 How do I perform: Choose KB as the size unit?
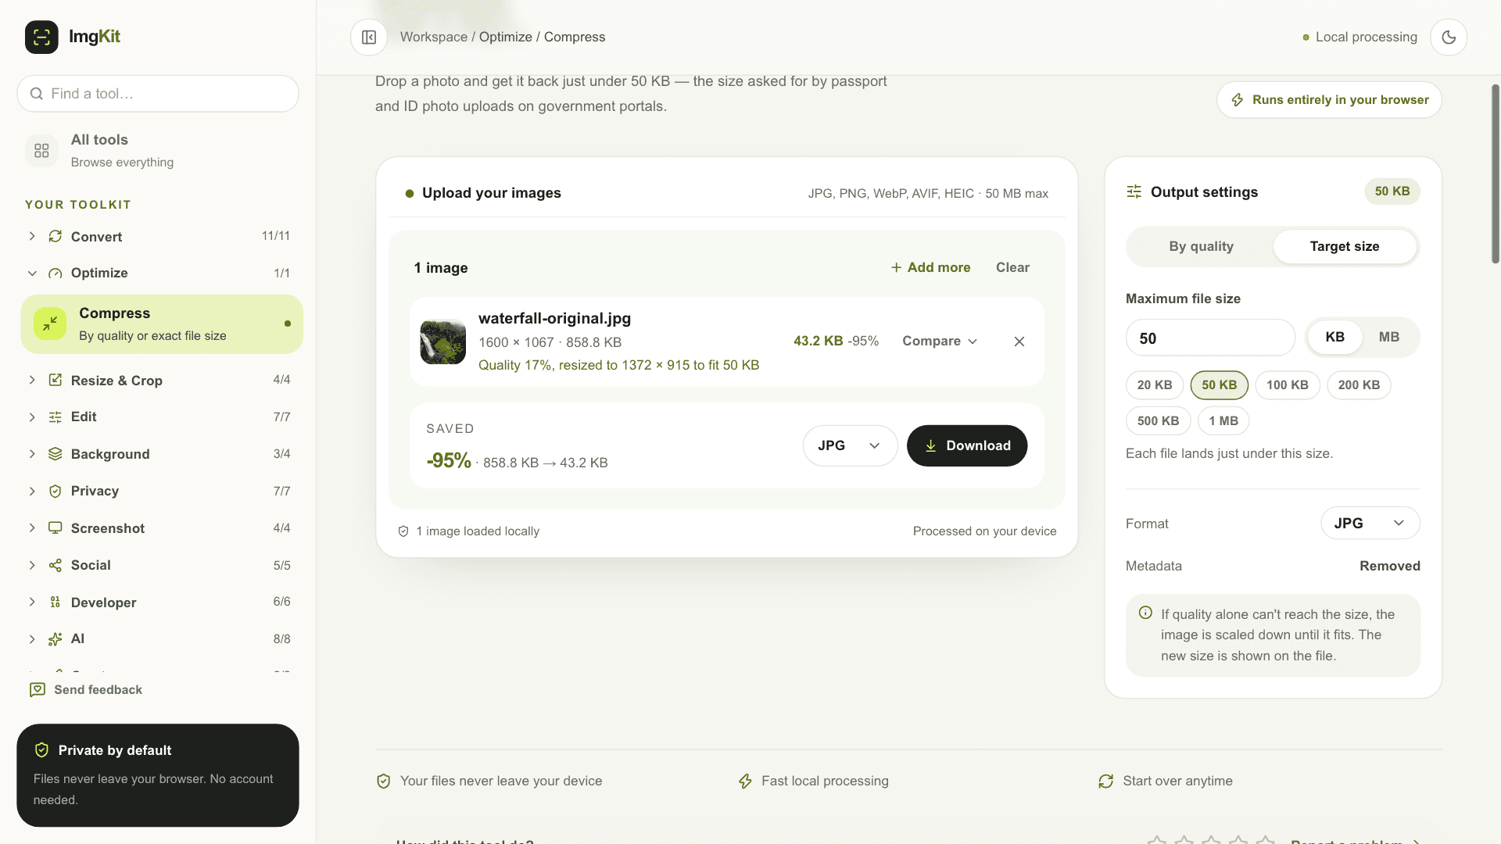click(x=1335, y=337)
